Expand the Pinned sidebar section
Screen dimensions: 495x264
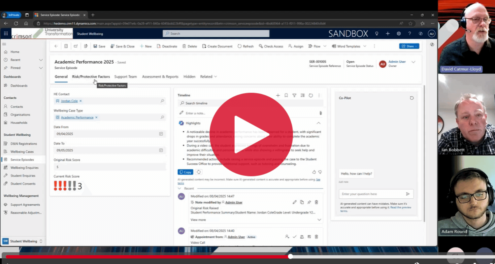click(x=41, y=68)
